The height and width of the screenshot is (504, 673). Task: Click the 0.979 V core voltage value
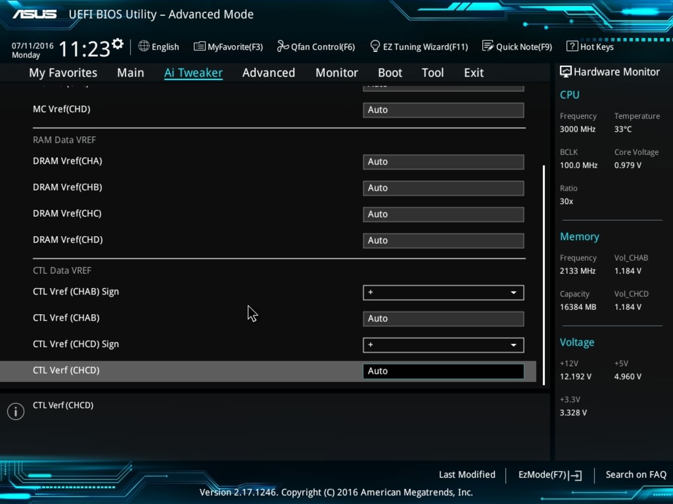(627, 165)
